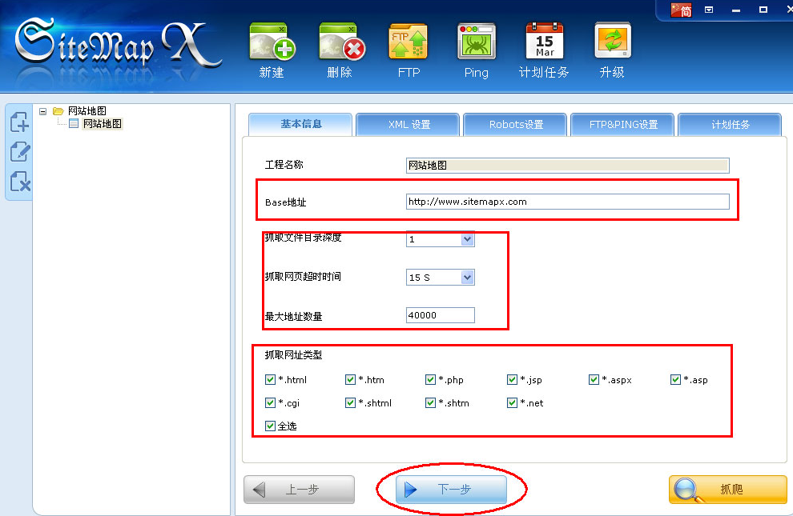Click the remove-project X icon in sidebar

(x=20, y=182)
